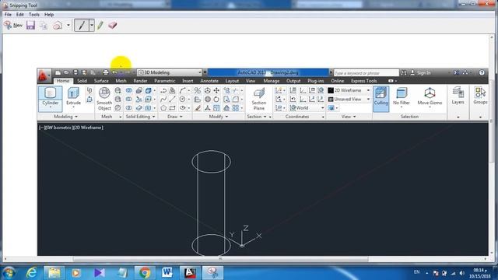Open the 3D Modeling workspace dropdown
This screenshot has height=280, width=498.
click(x=170, y=72)
